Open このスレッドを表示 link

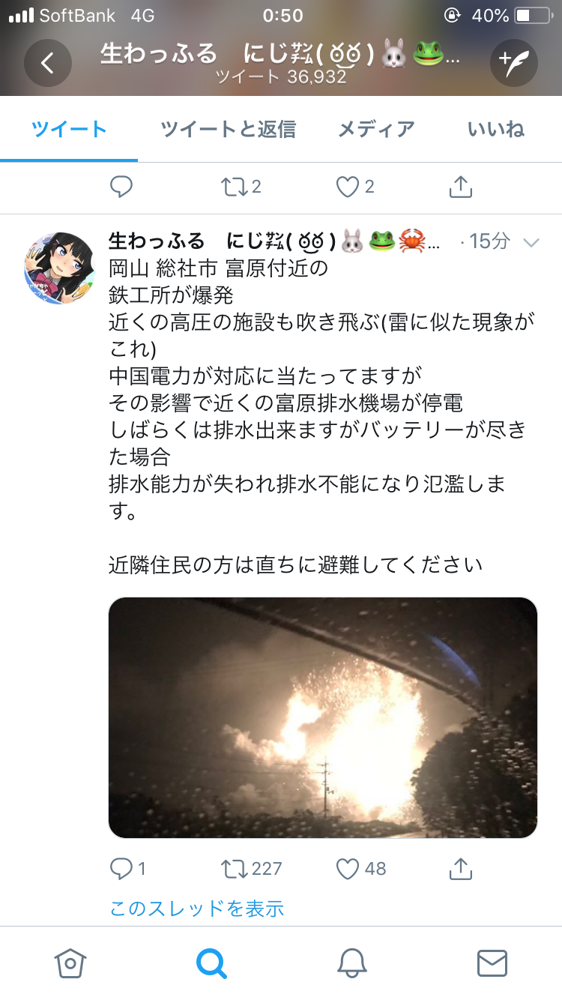click(197, 909)
